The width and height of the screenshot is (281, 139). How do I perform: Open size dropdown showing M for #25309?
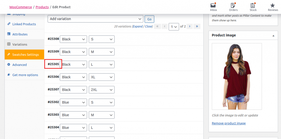(102, 52)
